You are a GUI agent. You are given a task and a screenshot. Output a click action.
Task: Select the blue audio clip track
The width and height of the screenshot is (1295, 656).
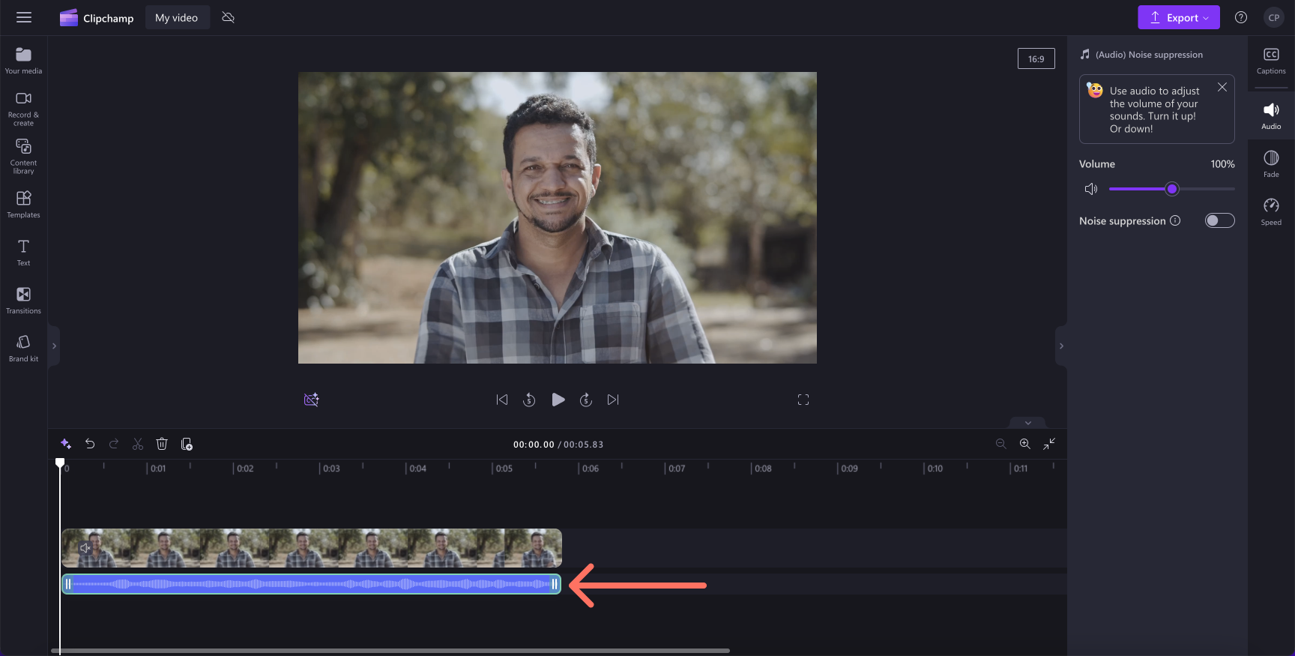[311, 584]
